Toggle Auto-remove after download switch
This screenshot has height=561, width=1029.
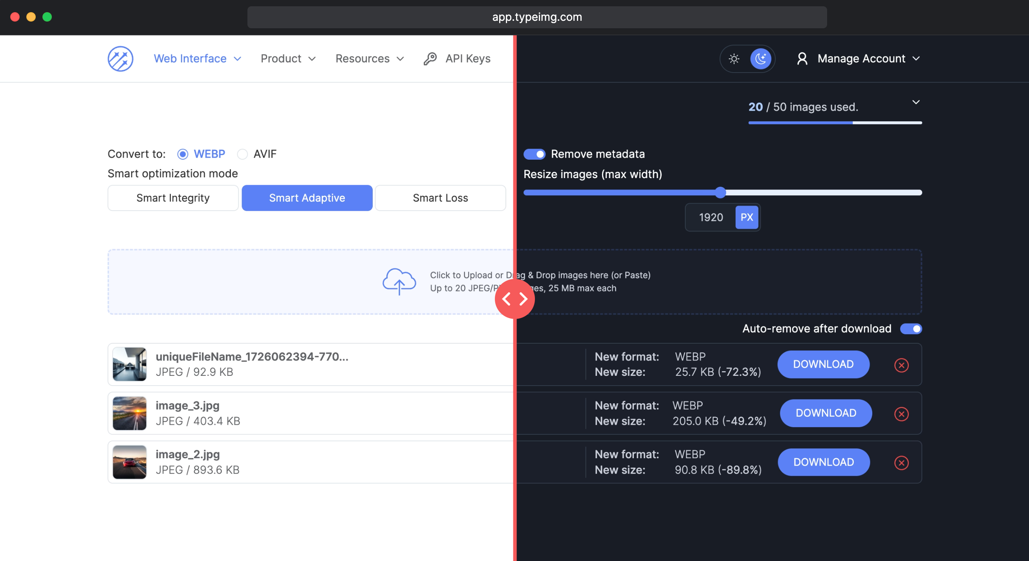coord(911,329)
